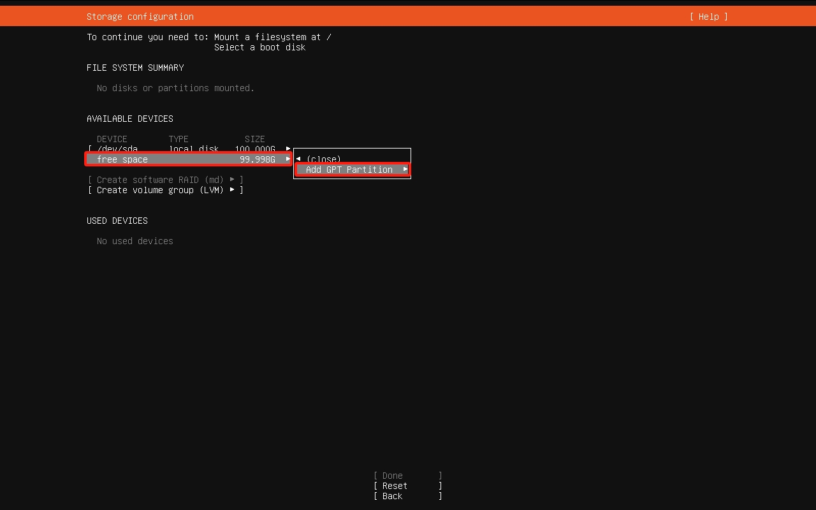The width and height of the screenshot is (816, 510).
Task: Click the SIZE column header
Action: [255, 139]
